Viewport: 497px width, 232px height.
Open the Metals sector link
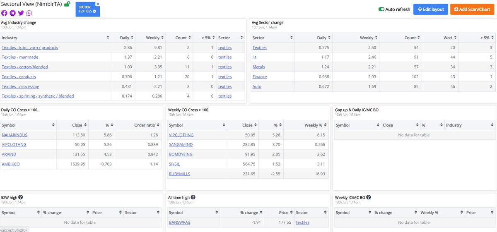point(258,67)
